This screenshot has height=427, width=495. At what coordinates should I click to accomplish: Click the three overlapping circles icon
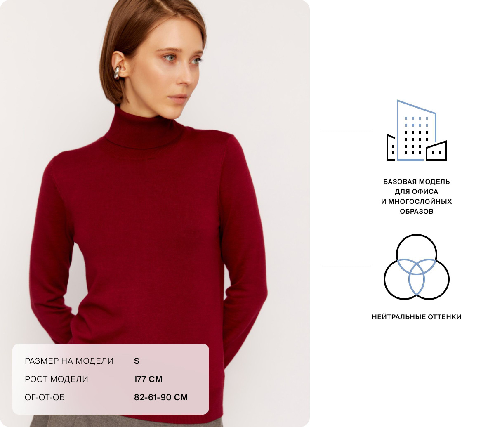tap(417, 267)
